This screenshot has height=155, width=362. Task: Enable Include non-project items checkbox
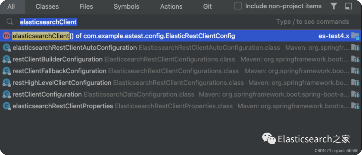(x=238, y=6)
